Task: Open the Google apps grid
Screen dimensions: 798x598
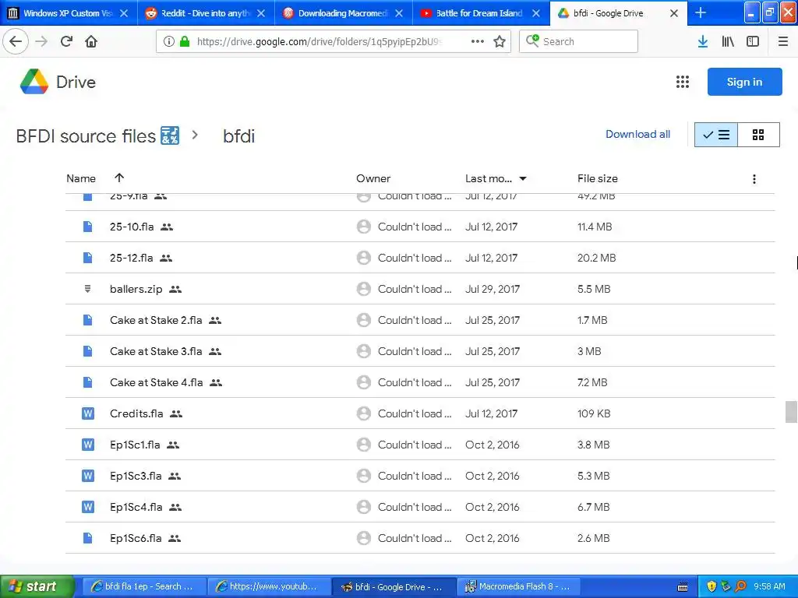Action: [683, 82]
